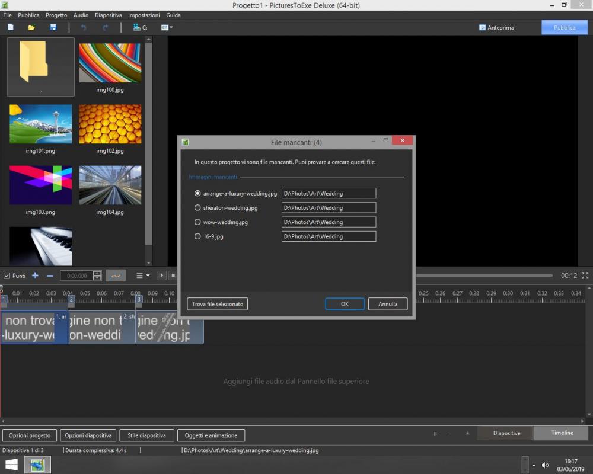Screen dimensions: 593x474
Task: Go up one level with the parent folder icon
Action: point(40,66)
